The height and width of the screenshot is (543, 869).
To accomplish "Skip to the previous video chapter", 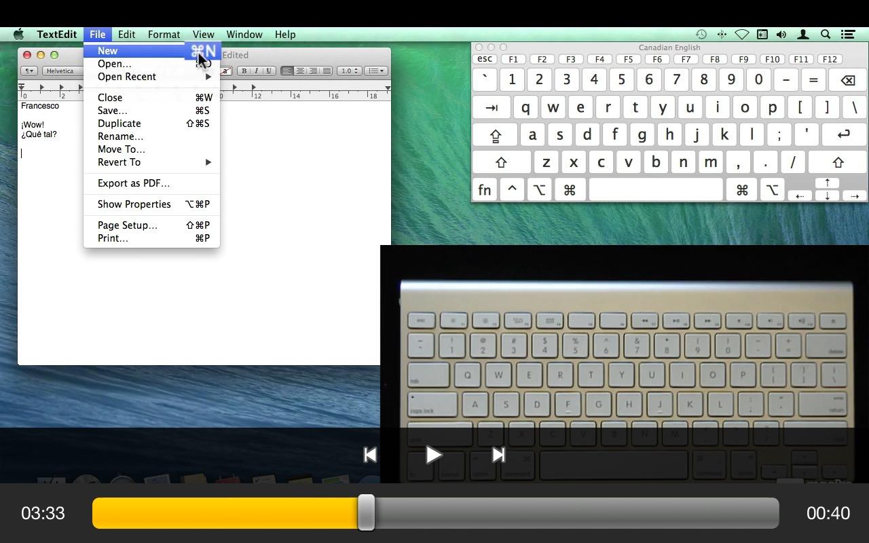I will [370, 455].
